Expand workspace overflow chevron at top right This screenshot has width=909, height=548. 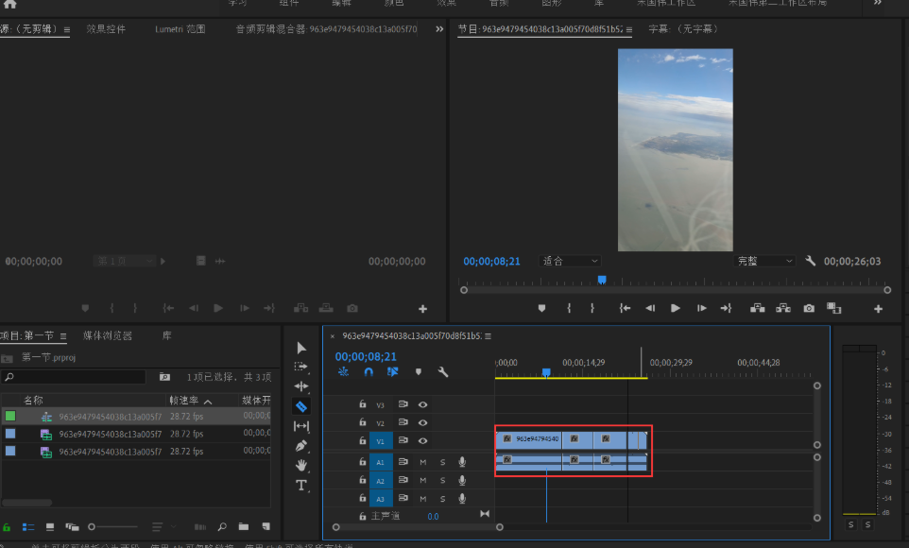click(878, 3)
